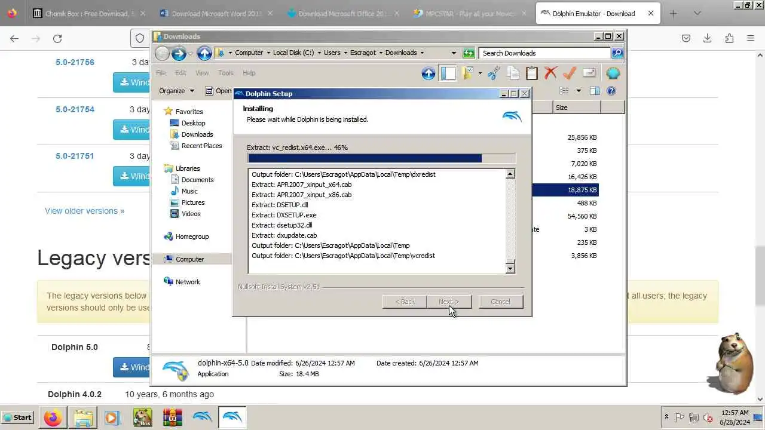The width and height of the screenshot is (765, 430).
Task: Click the Cancel button in Dolphin Setup
Action: (x=500, y=302)
